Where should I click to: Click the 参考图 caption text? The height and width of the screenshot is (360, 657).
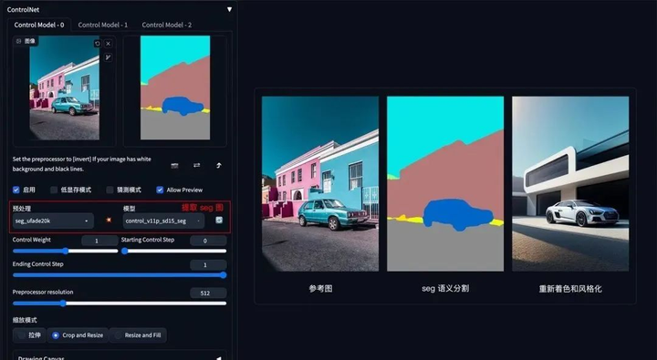[x=320, y=289]
